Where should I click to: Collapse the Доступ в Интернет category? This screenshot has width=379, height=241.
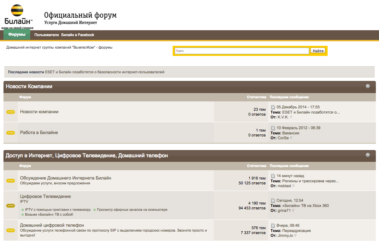pyautogui.click(x=368, y=155)
